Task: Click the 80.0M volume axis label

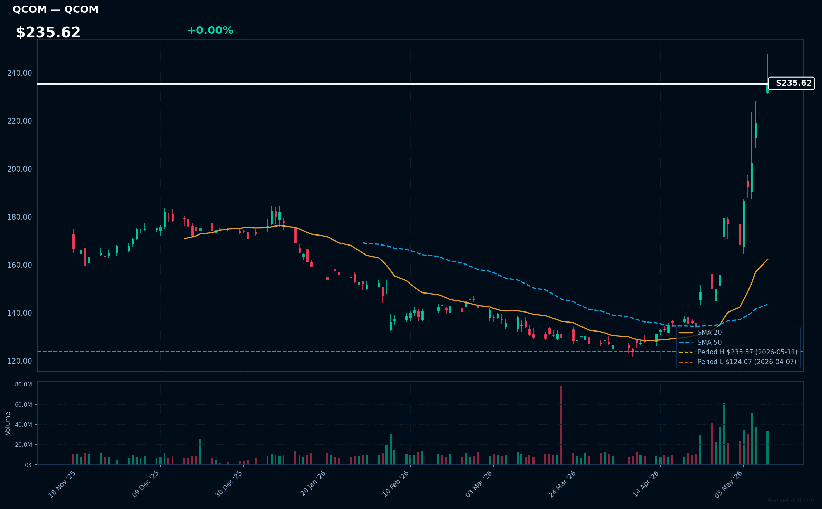Action: tap(23, 384)
